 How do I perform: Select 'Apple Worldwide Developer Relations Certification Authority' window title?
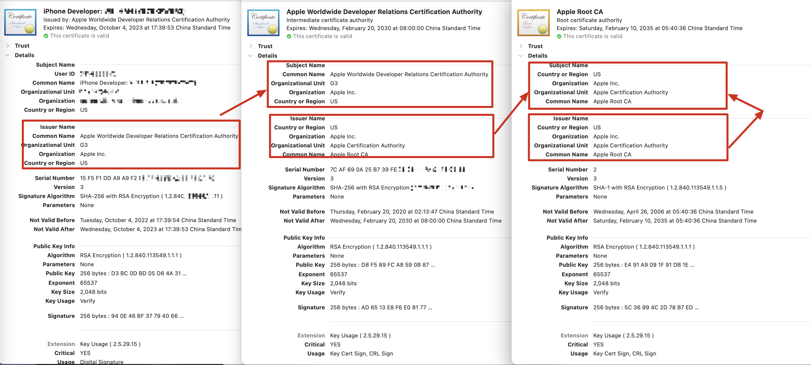(384, 12)
